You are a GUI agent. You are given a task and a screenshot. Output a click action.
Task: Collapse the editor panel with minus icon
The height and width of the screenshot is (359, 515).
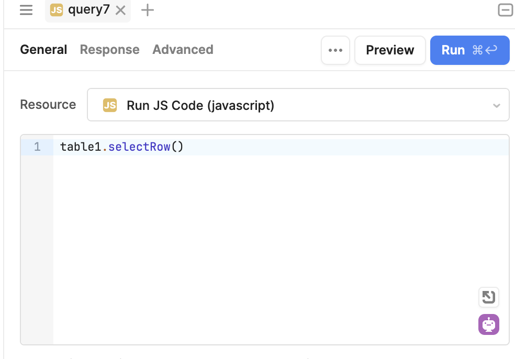coord(505,10)
